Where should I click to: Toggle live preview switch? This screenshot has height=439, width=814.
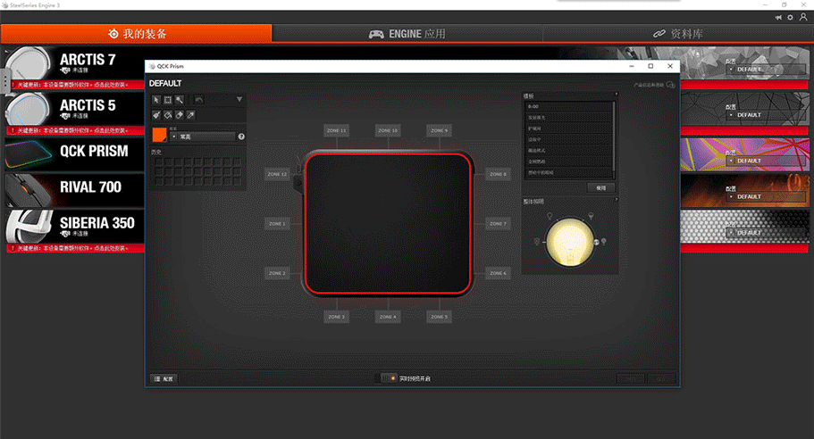(389, 378)
